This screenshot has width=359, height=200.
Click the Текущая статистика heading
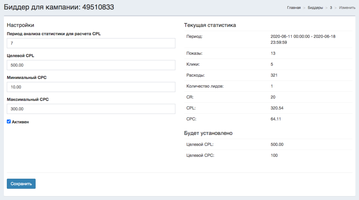pyautogui.click(x=210, y=25)
